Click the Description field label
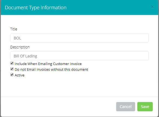The width and height of the screenshot is (159, 117). [x=20, y=47]
